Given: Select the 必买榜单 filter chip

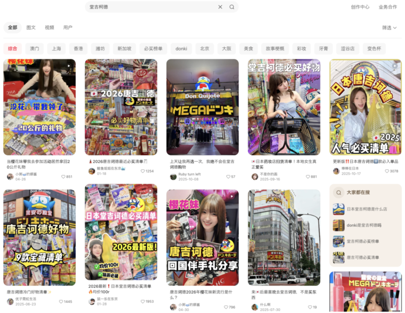Looking at the screenshot, I should pos(153,48).
